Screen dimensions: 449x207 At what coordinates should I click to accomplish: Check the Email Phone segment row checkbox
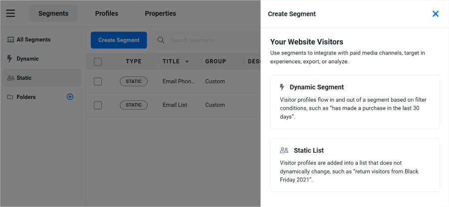pyautogui.click(x=98, y=81)
